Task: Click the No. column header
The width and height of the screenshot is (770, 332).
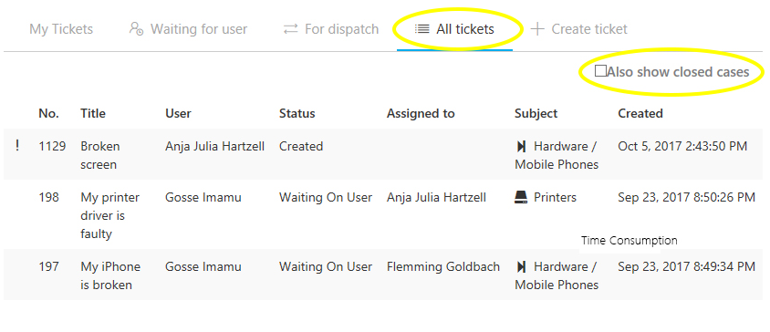Action: [48, 113]
